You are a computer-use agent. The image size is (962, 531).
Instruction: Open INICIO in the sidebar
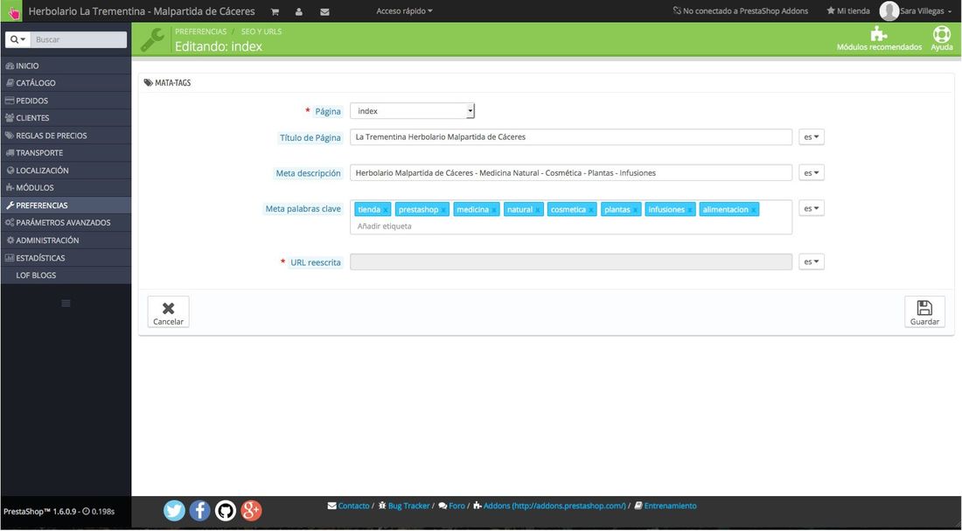66,66
